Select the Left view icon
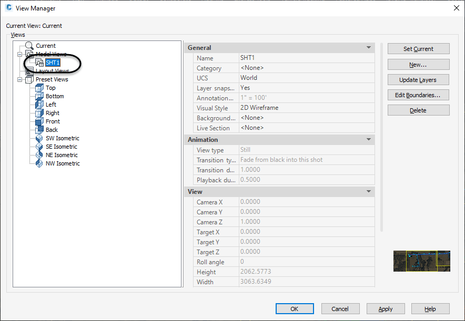The width and height of the screenshot is (465, 321). pos(38,105)
